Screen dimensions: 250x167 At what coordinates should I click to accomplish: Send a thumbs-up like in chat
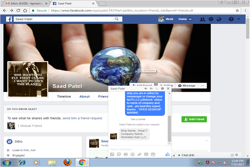pos(167,155)
